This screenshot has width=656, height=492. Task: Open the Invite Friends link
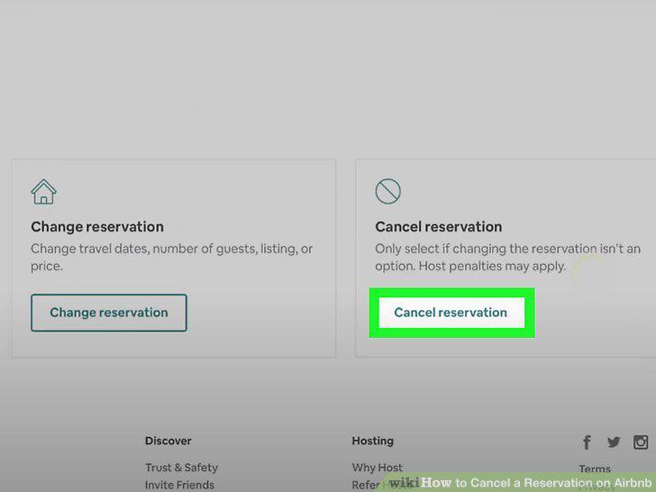click(179, 485)
